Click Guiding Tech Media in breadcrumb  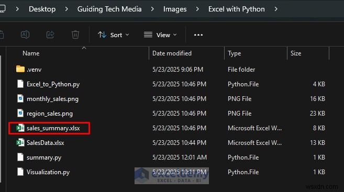point(109,9)
